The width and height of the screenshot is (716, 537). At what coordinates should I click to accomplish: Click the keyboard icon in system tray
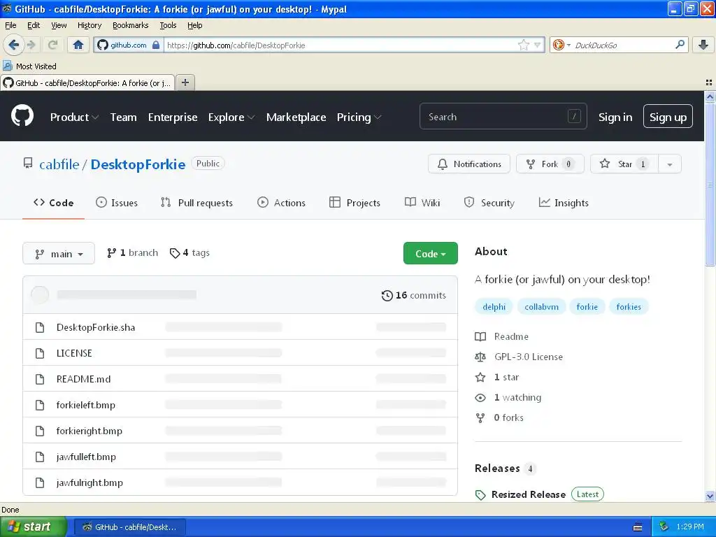(638, 527)
